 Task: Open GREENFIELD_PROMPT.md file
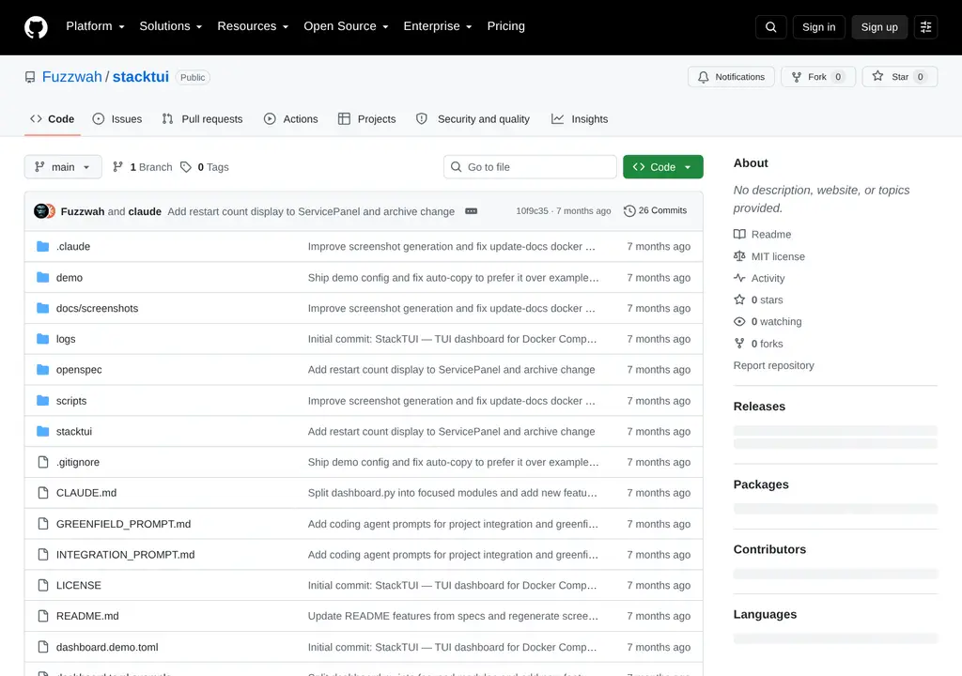click(123, 525)
